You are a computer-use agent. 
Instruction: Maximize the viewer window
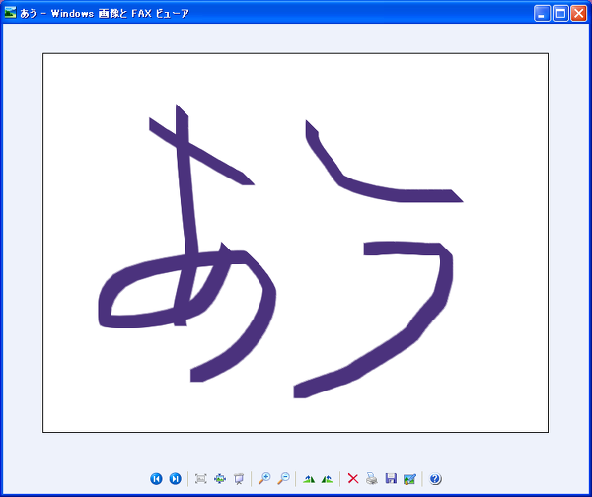pyautogui.click(x=559, y=13)
